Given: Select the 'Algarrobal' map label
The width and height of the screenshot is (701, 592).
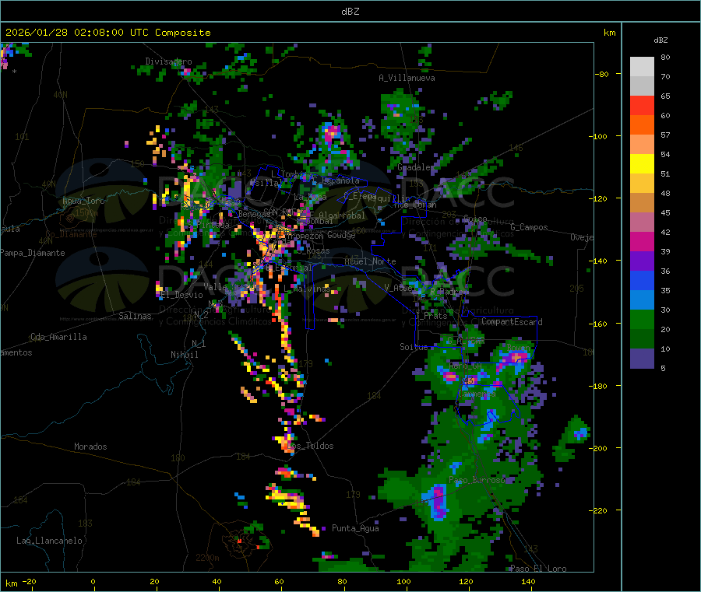Looking at the screenshot, I should point(342,215).
